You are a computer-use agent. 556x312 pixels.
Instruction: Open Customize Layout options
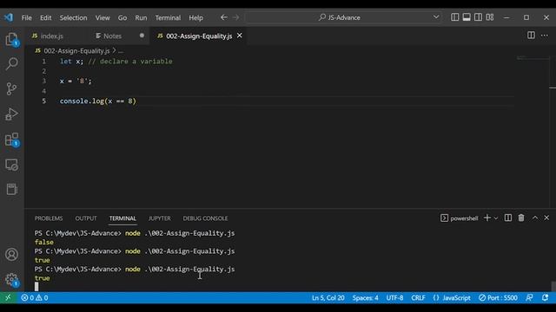490,17
